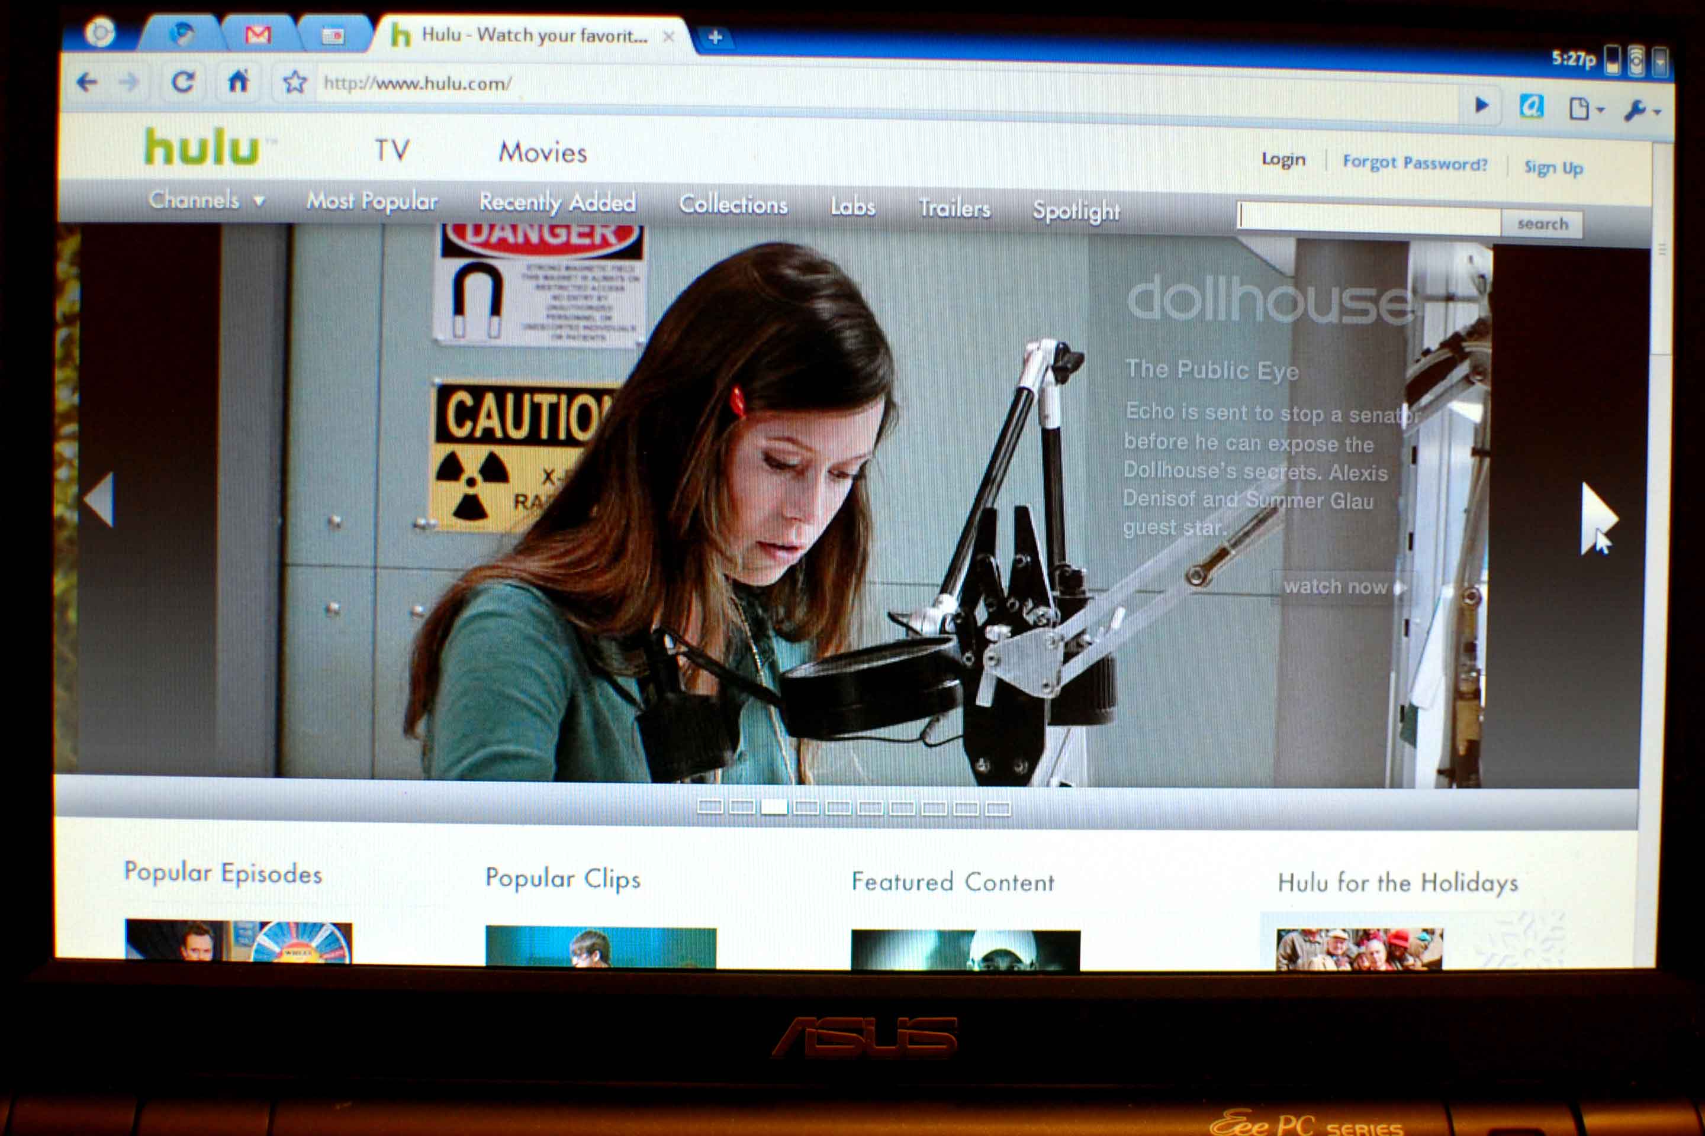
Task: Select the first carousel indicator box
Action: (x=710, y=806)
